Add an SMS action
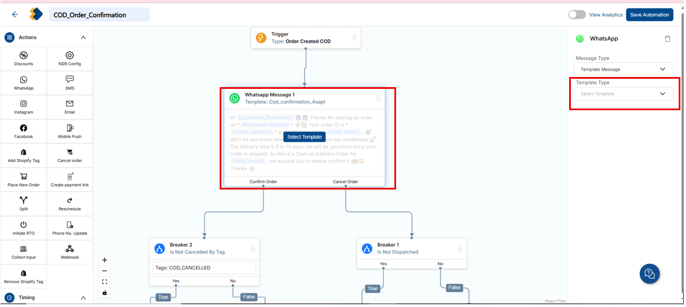 [x=70, y=83]
